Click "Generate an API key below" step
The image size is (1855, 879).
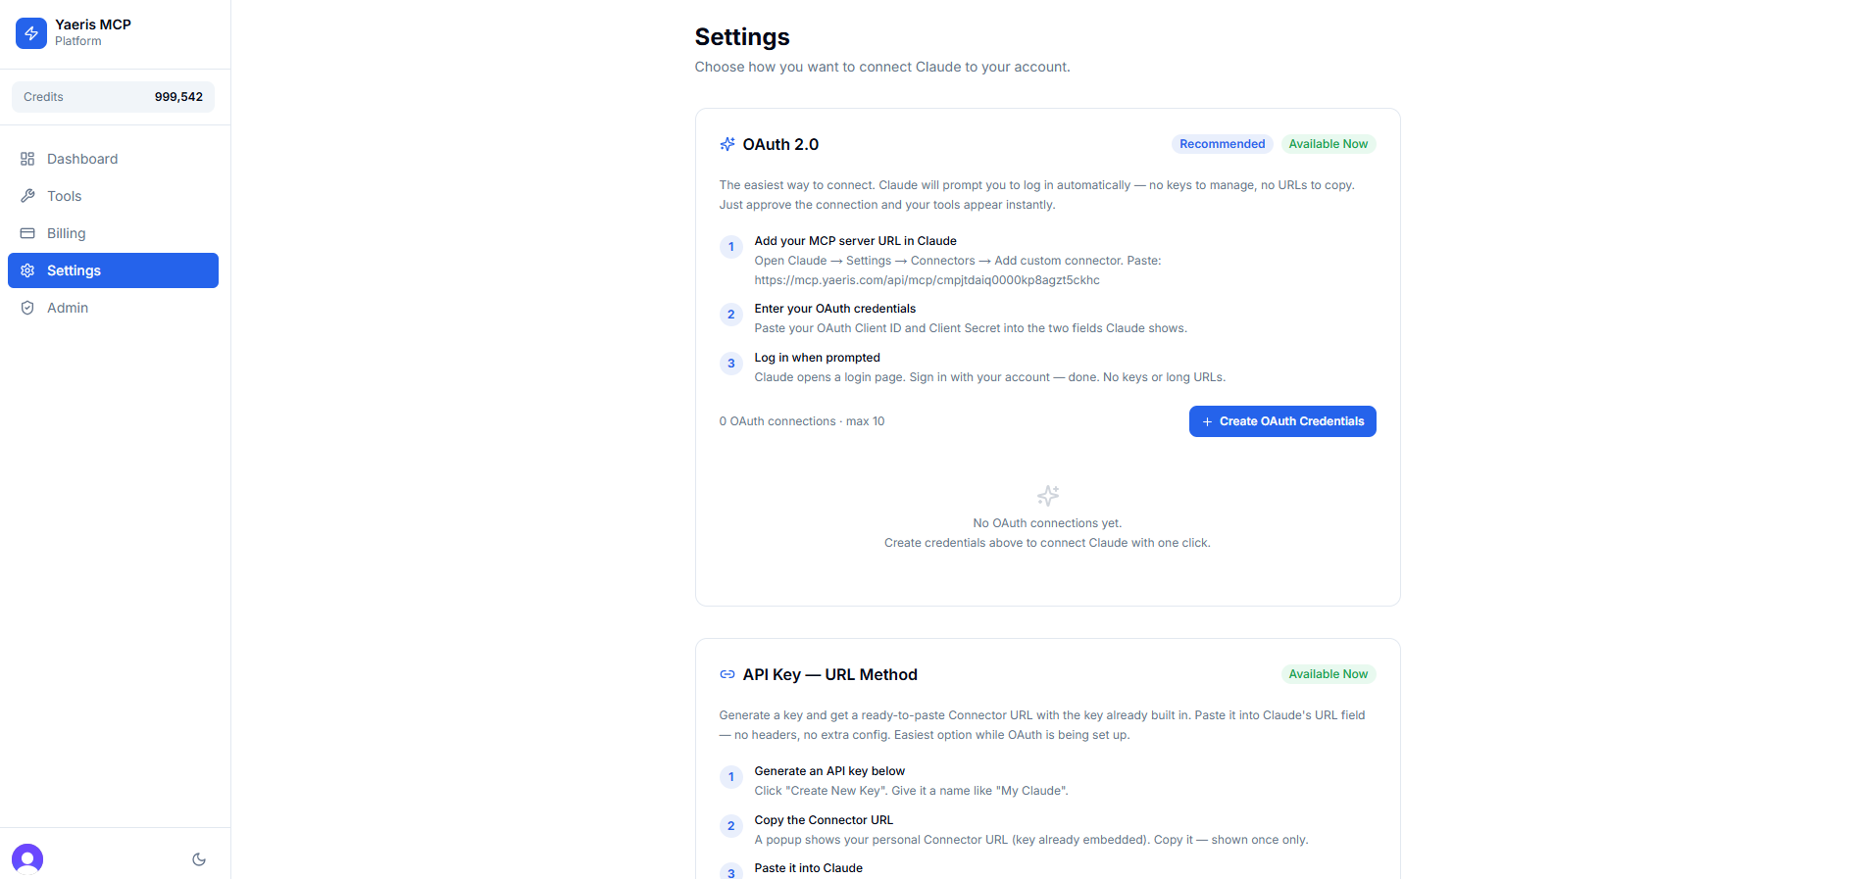[x=829, y=771]
